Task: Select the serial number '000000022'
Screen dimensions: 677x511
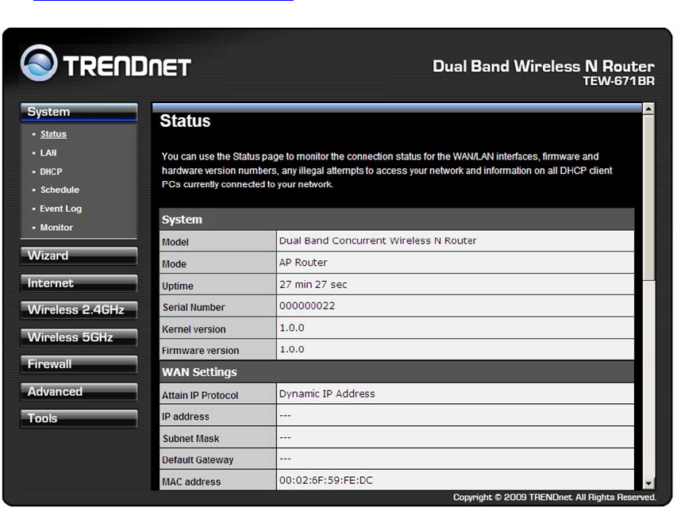Action: coord(307,306)
